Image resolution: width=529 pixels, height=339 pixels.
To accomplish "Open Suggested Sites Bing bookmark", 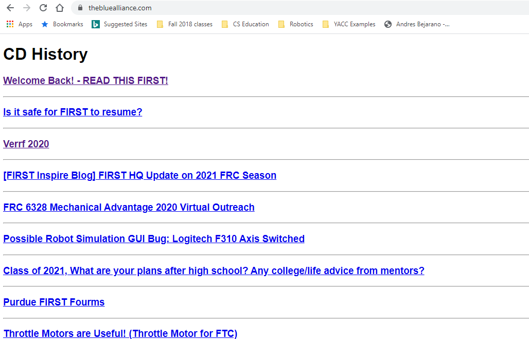I will point(119,24).
